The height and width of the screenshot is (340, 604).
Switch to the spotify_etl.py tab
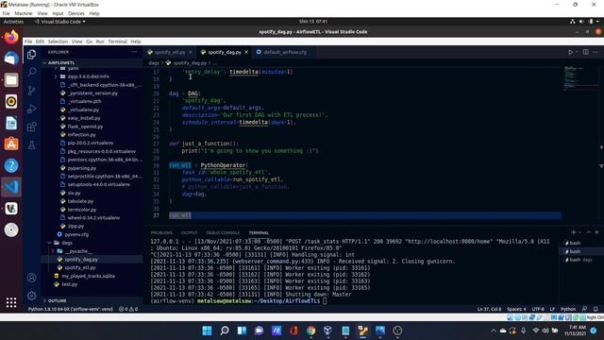point(170,52)
